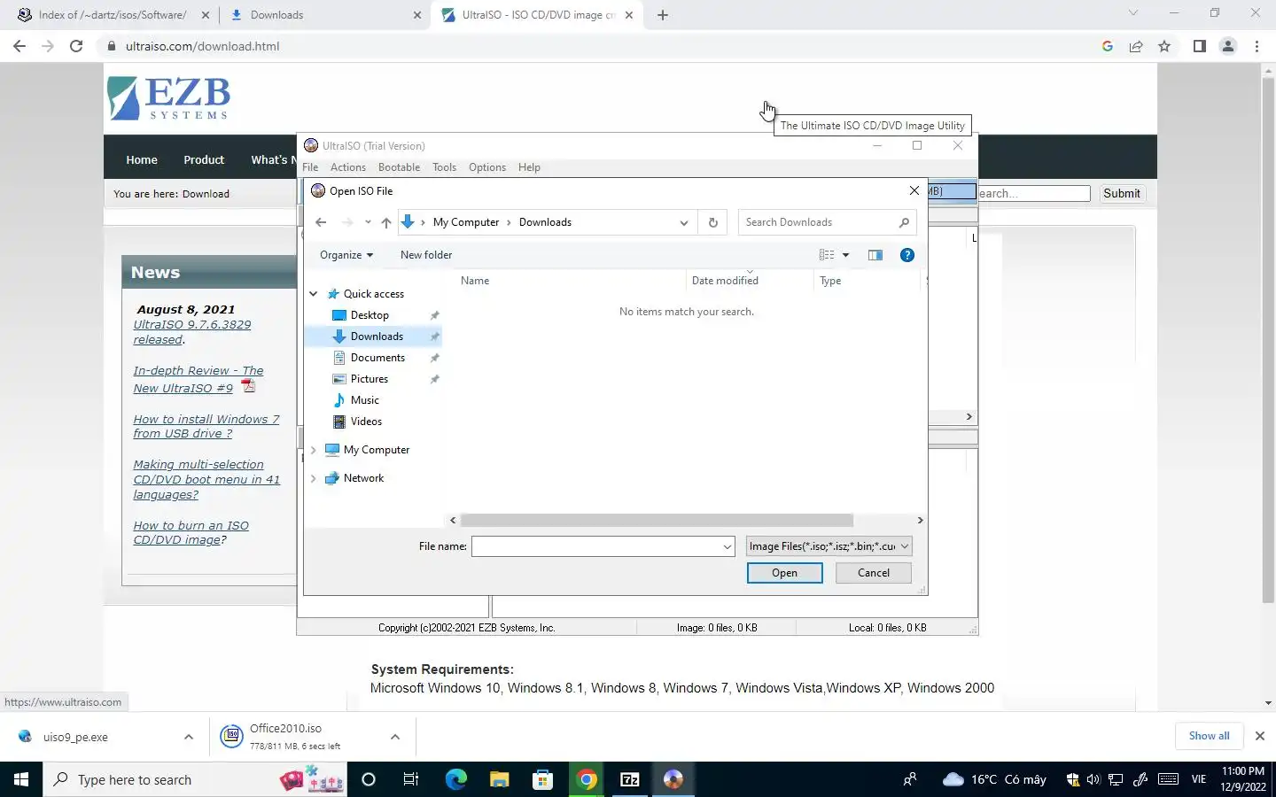This screenshot has height=797, width=1276.
Task: Open the UltraISO Actions menu
Action: [348, 167]
